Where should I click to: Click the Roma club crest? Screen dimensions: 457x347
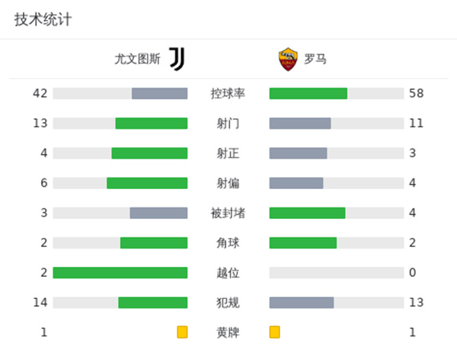click(x=287, y=59)
